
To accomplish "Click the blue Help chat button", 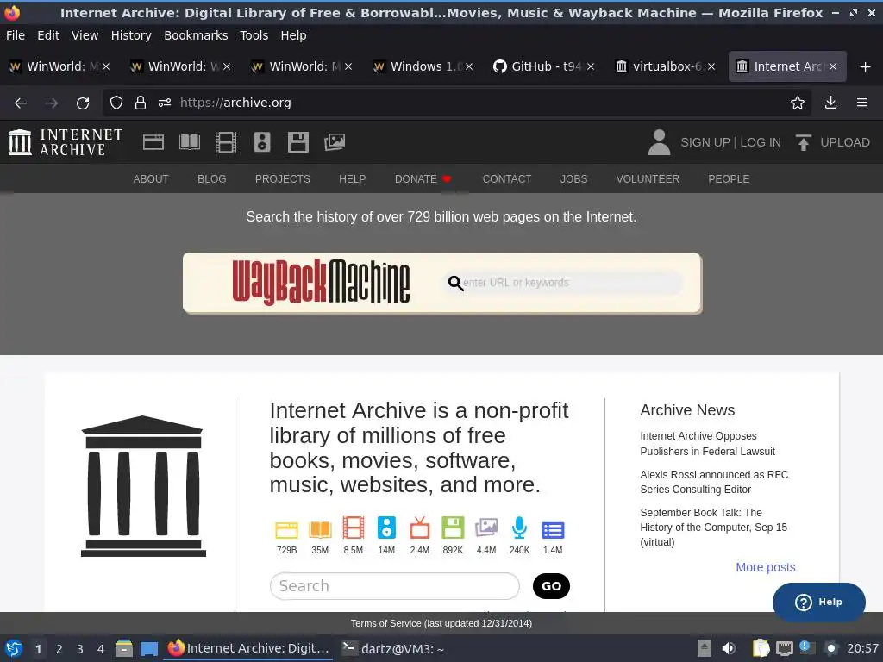I will (x=819, y=603).
